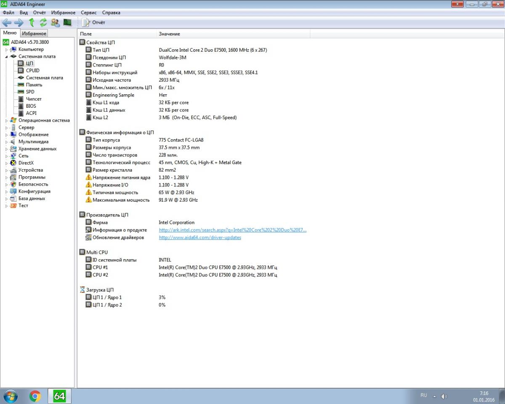
Task: Select the Устройства tree item
Action: click(x=30, y=170)
